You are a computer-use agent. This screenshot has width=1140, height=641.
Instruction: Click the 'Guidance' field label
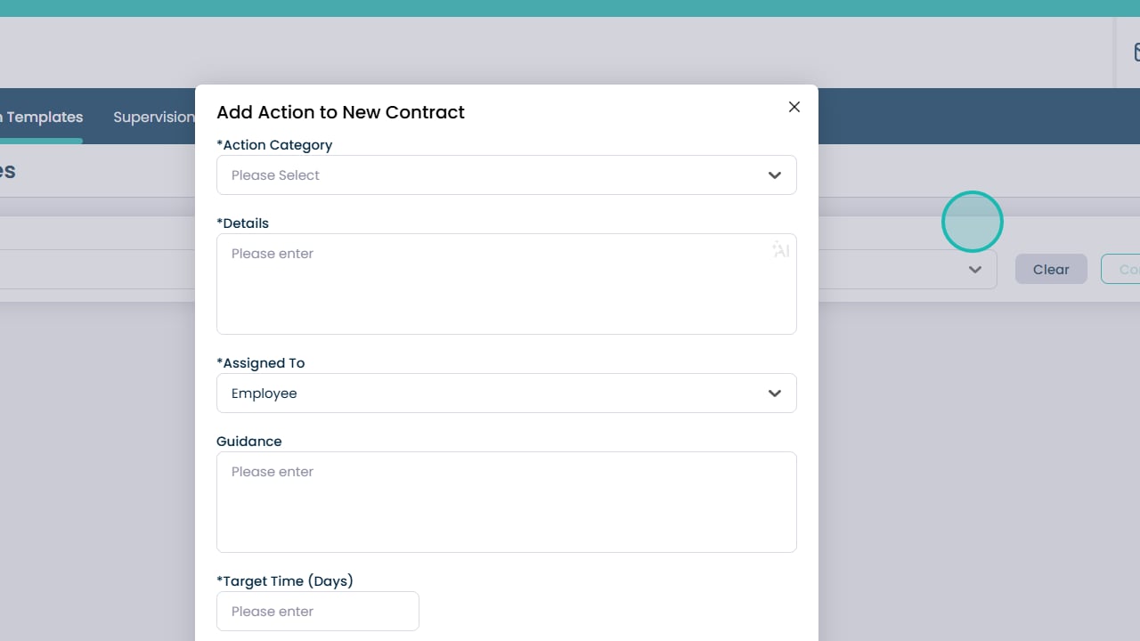pyautogui.click(x=249, y=442)
